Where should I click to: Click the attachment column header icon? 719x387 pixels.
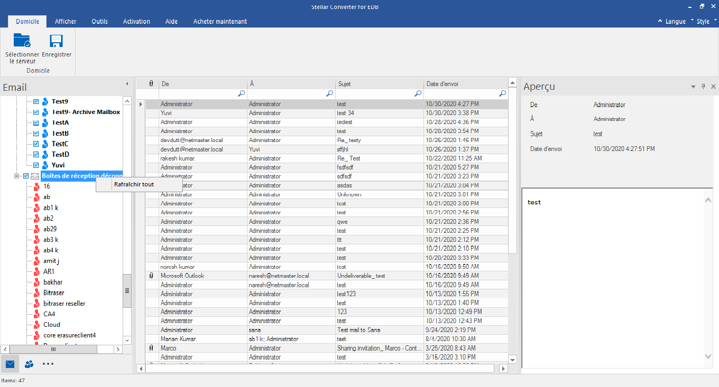tap(151, 83)
